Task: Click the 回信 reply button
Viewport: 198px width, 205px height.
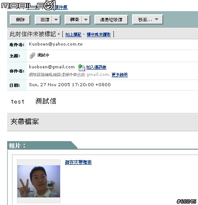Action: point(43,20)
